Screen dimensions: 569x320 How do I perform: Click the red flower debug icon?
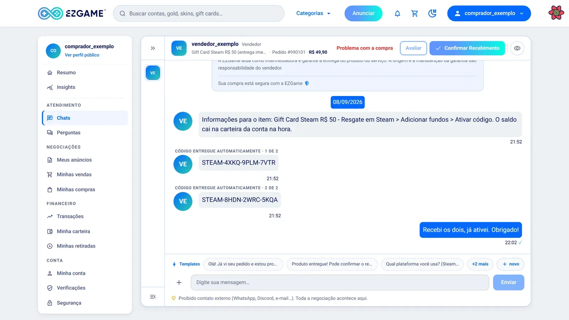(x=556, y=13)
